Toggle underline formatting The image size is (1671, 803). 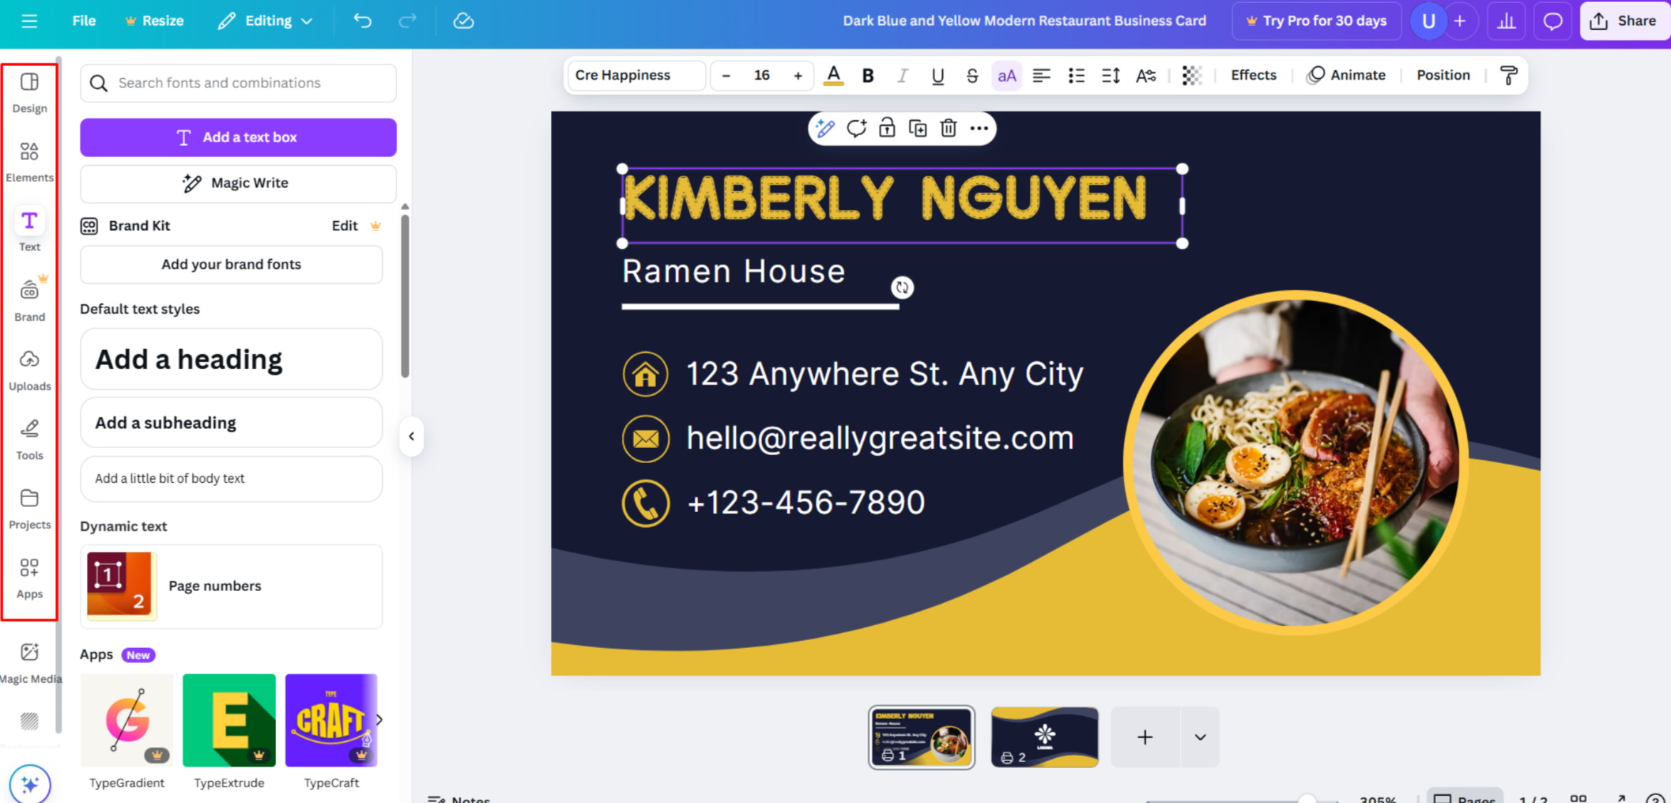pos(937,75)
